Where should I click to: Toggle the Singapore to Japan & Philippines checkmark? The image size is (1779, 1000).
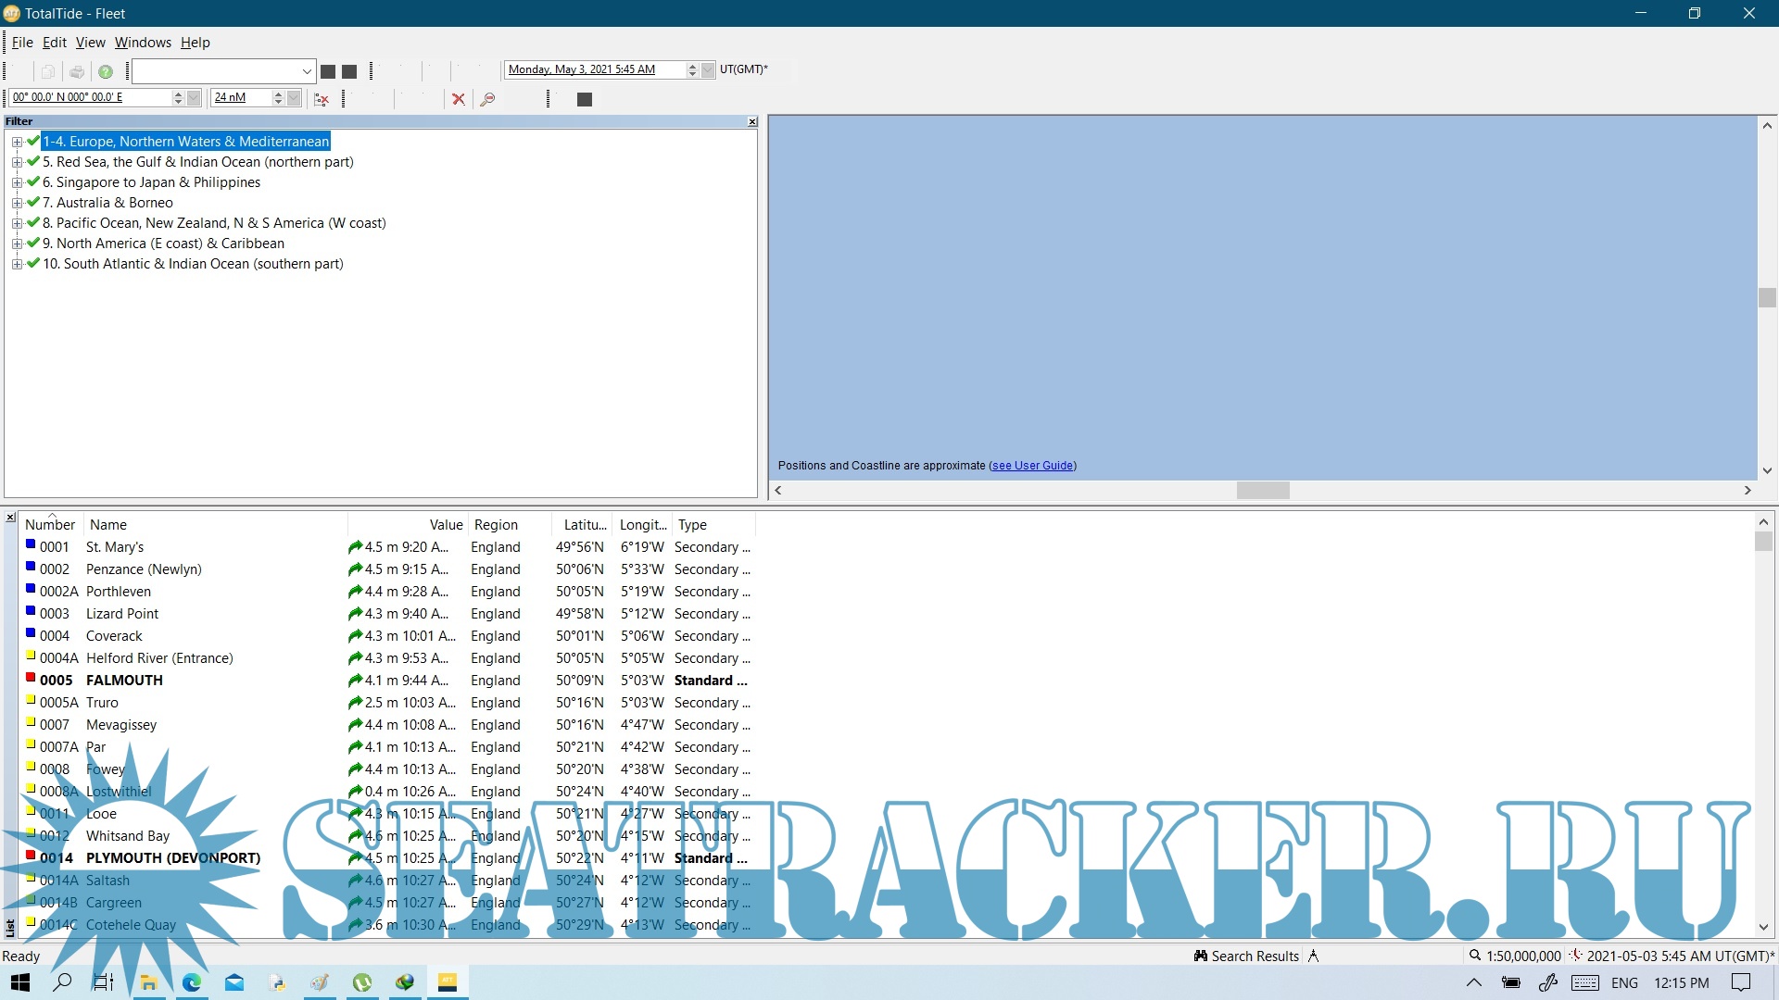[33, 181]
